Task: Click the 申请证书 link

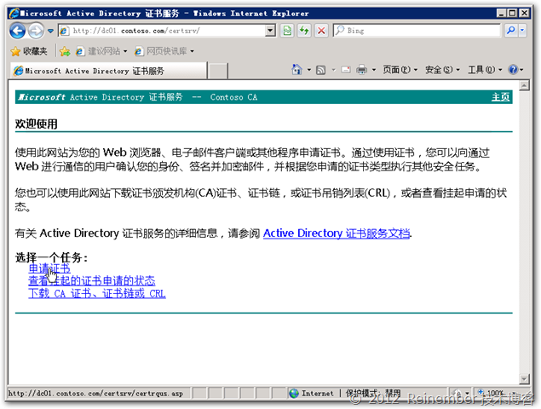Action: [x=49, y=268]
